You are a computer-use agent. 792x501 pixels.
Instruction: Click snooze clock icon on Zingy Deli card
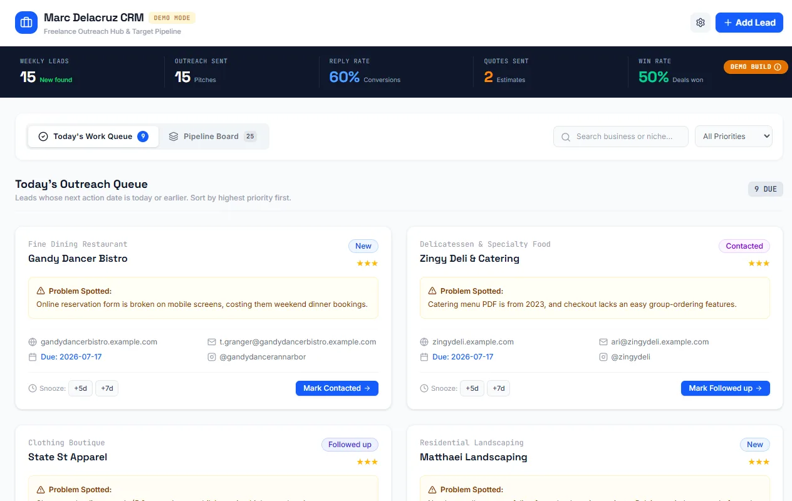click(424, 388)
